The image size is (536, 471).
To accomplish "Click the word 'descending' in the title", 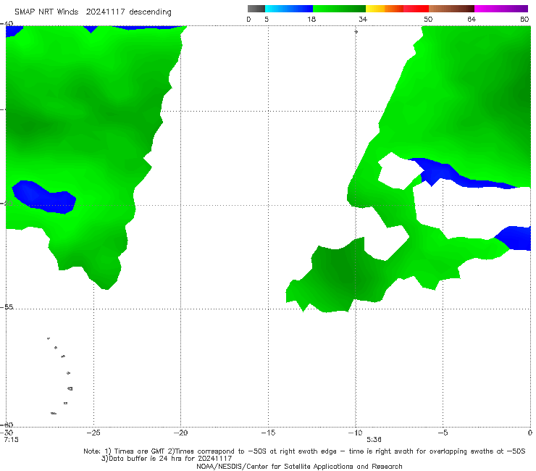I will pos(151,12).
